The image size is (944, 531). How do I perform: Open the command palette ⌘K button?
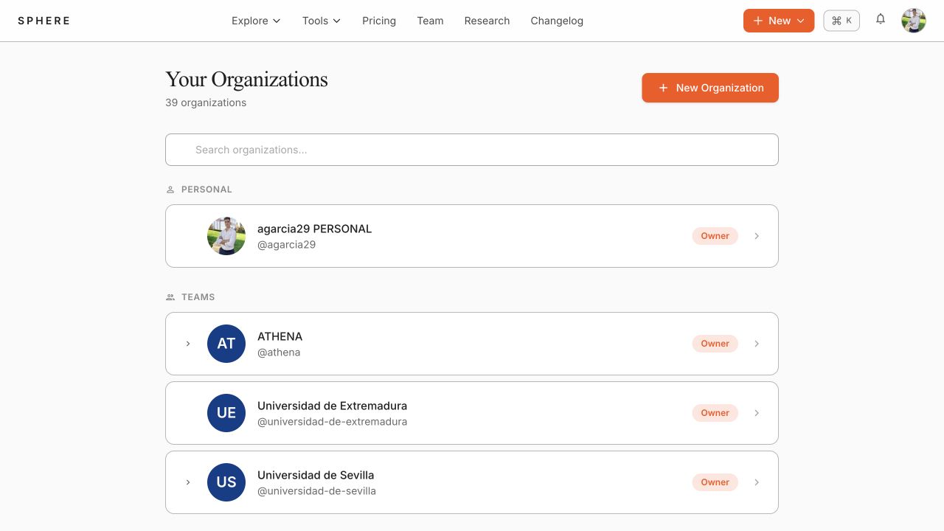[x=841, y=21]
